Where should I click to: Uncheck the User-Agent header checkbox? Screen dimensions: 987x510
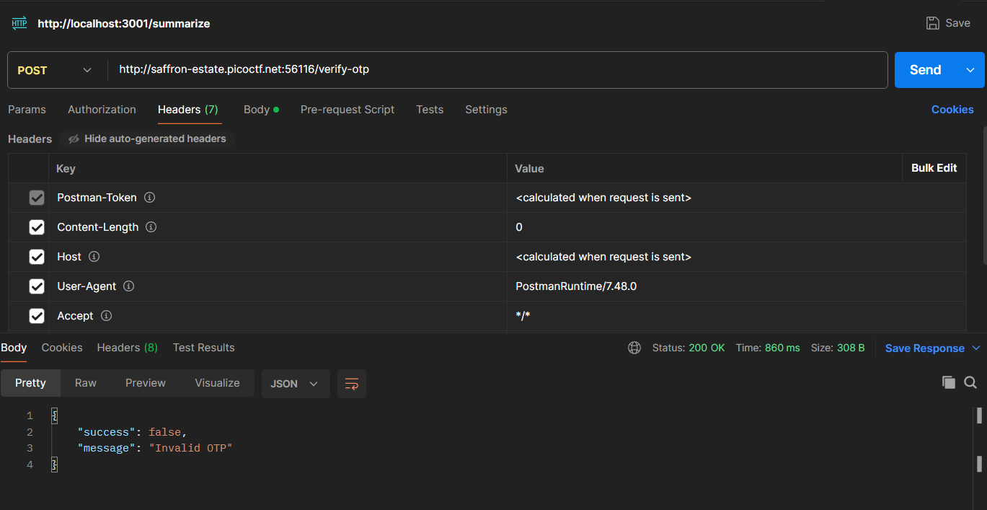(37, 286)
